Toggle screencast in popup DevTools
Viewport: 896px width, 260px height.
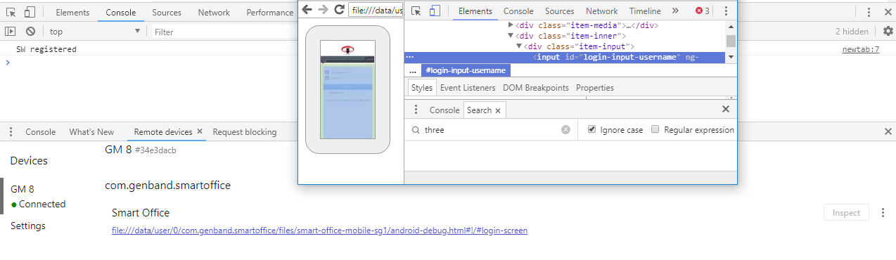click(x=435, y=11)
